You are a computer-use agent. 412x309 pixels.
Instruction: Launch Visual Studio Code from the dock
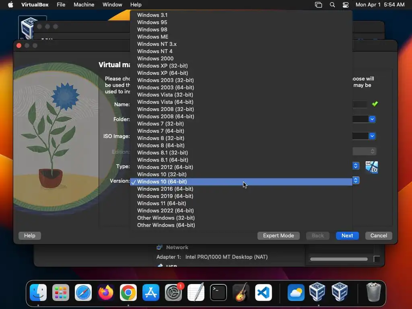point(263,293)
